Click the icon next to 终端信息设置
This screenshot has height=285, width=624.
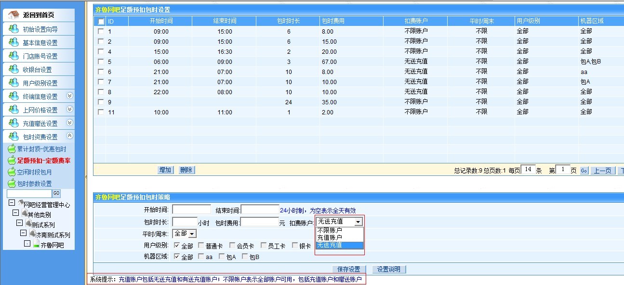click(x=14, y=96)
